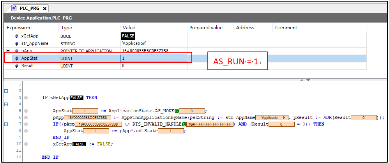The height and width of the screenshot is (163, 389).
Task: Click the Prepared value column header
Action: pos(206,28)
